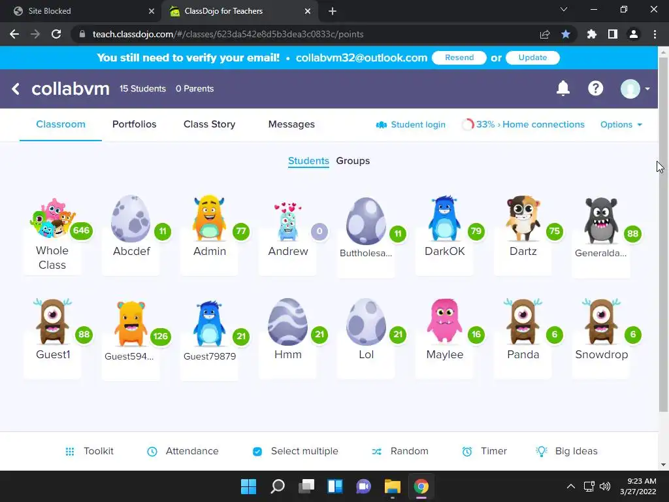Bookmark page with the star icon
Viewport: 669px width, 502px height.
pyautogui.click(x=566, y=34)
